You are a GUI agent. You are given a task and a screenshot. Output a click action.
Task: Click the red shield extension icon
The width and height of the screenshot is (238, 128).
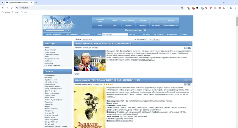[211, 8]
